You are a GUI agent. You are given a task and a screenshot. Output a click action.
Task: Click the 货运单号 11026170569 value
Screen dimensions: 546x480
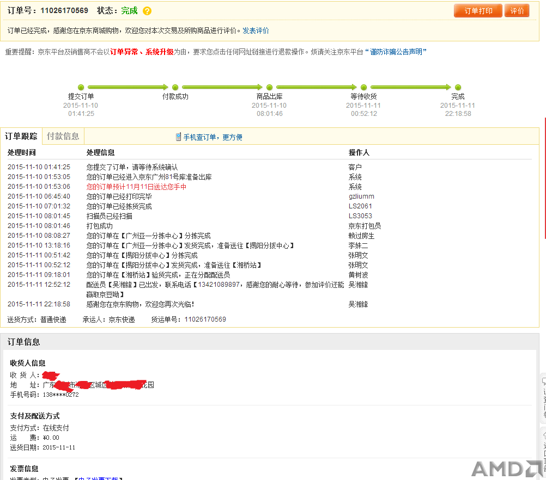pos(205,319)
